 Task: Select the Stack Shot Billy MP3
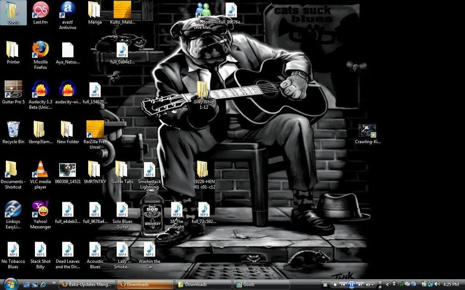pyautogui.click(x=40, y=255)
